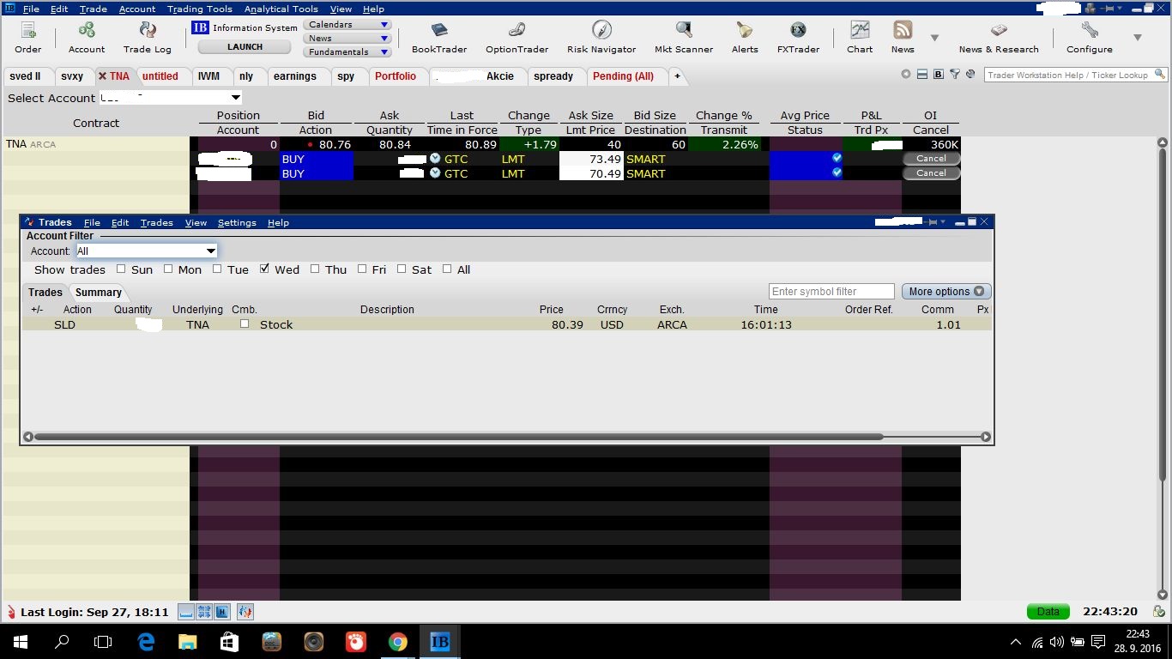Screen dimensions: 1172x659
Task: Cancel the 70.49 buy order
Action: pos(931,173)
